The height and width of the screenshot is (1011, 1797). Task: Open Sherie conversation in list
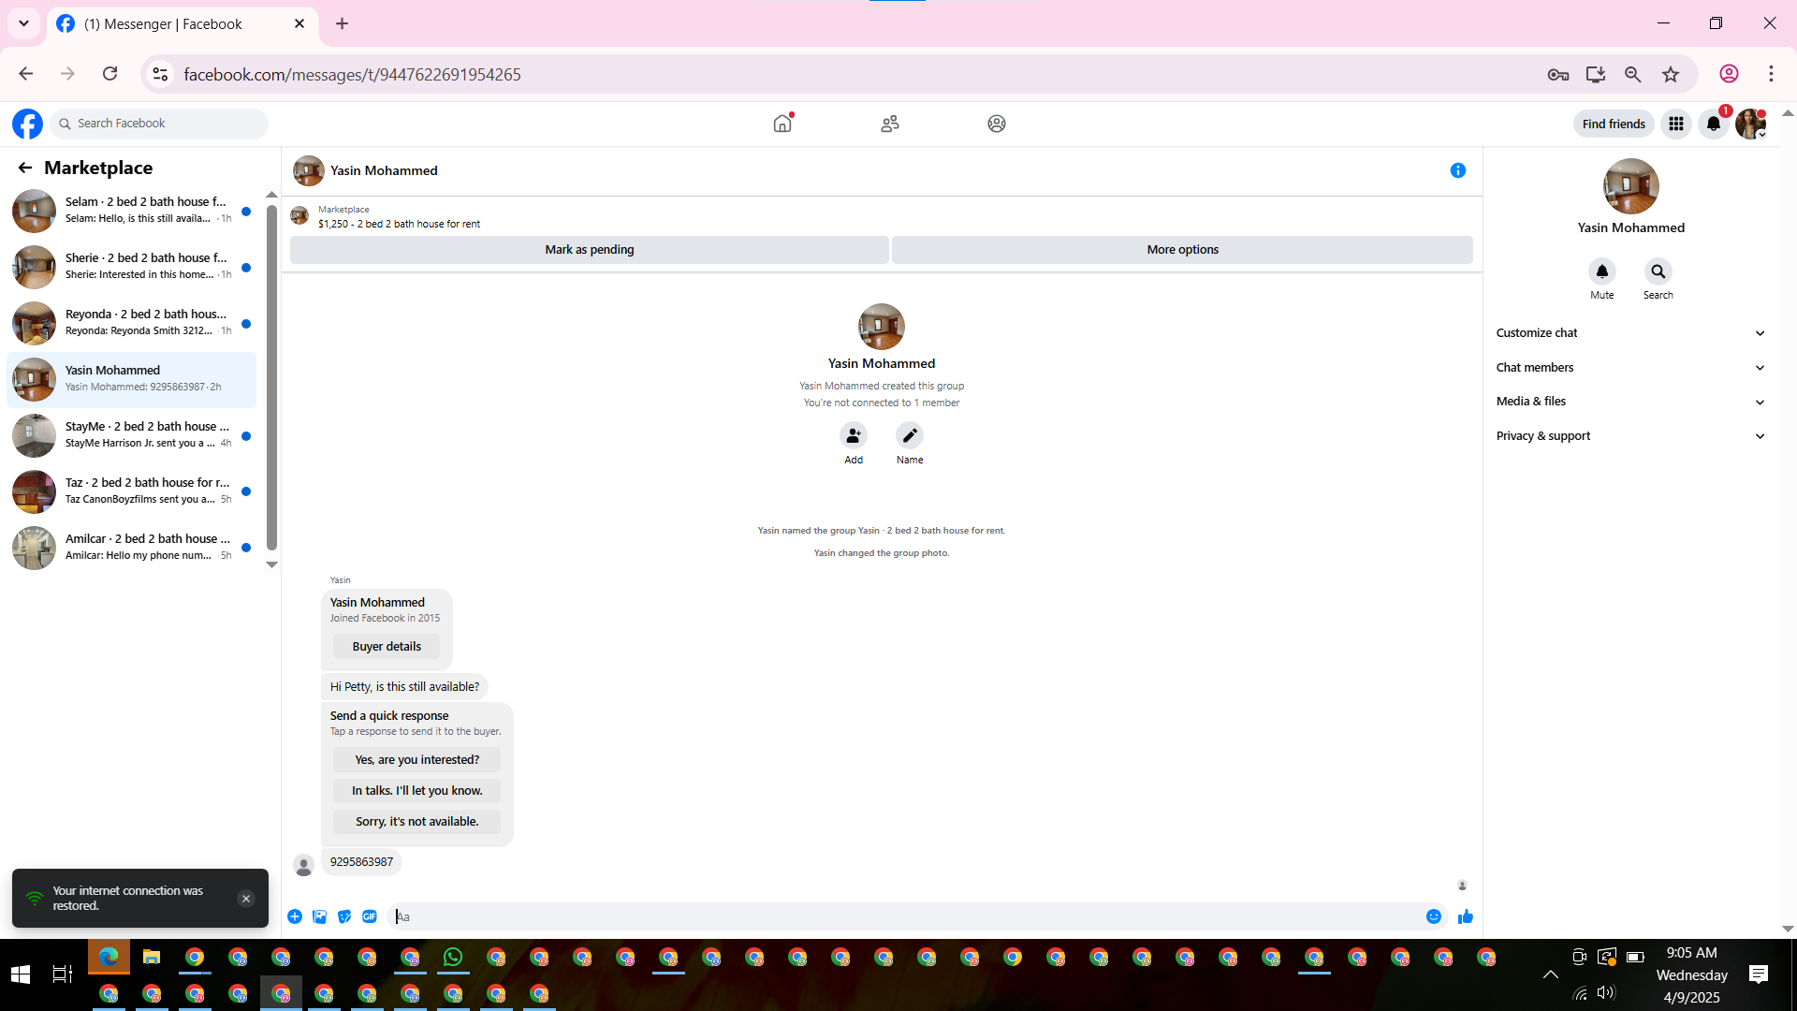[131, 267]
